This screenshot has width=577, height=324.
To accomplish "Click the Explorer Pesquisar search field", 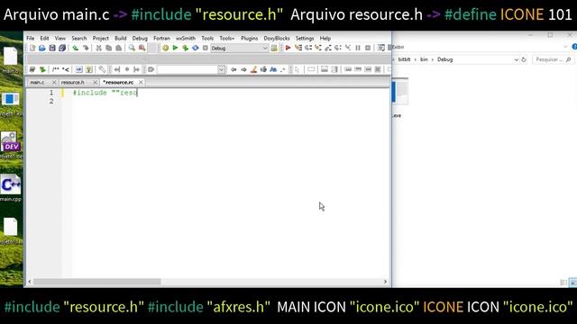I will pos(553,59).
